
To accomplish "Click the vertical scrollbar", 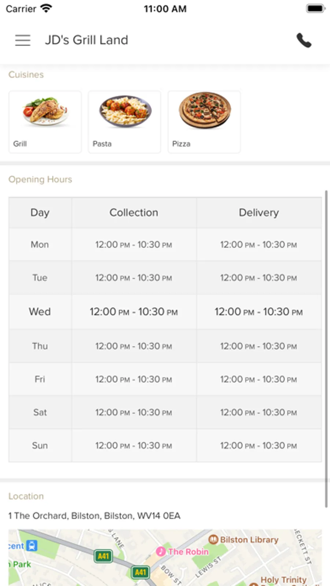I will click(x=326, y=348).
